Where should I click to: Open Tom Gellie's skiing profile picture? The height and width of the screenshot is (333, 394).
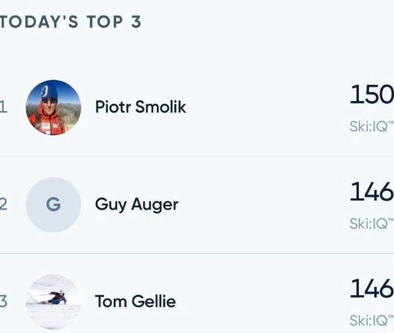click(54, 302)
